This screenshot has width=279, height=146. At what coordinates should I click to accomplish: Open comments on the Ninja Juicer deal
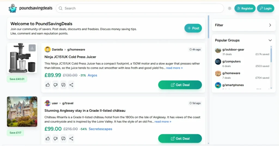click(63, 85)
